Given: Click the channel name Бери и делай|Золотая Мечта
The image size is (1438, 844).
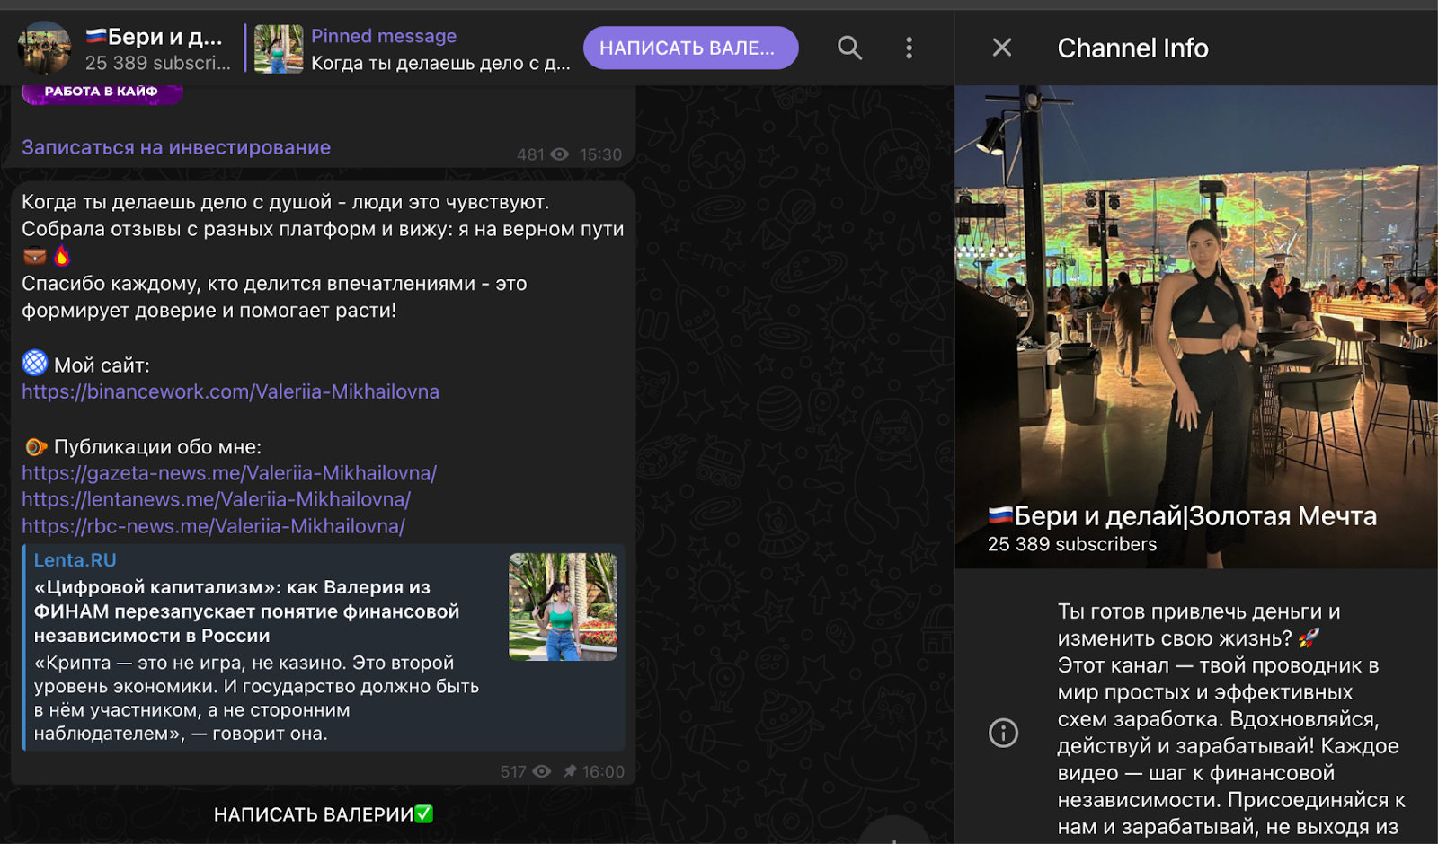Looking at the screenshot, I should (x=1183, y=516).
